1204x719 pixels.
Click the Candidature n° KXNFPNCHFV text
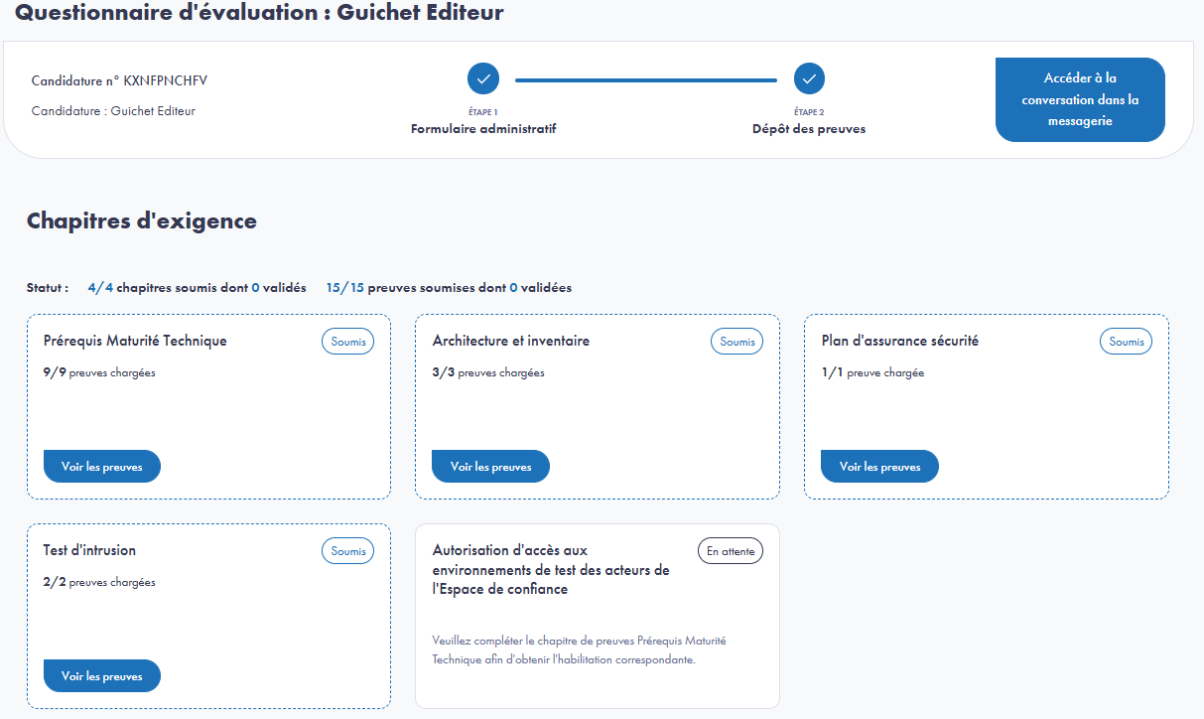tap(119, 80)
